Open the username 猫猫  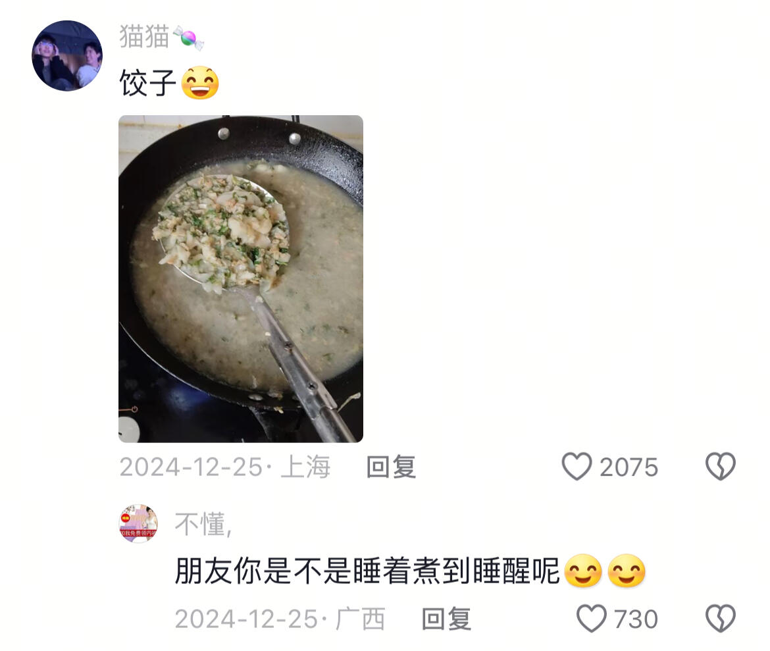pyautogui.click(x=144, y=37)
